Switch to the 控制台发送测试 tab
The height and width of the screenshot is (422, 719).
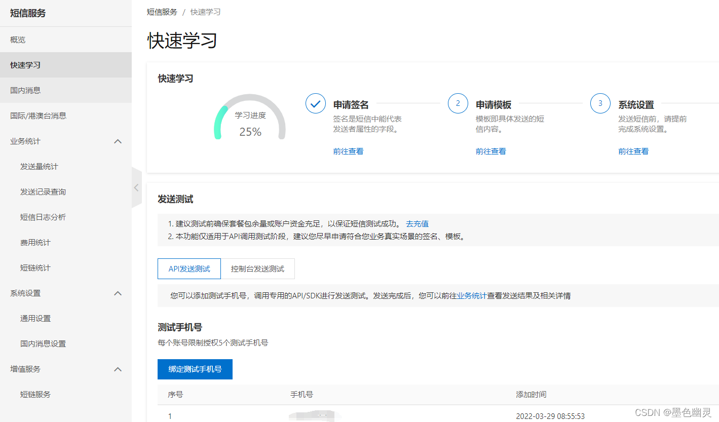pyautogui.click(x=257, y=268)
